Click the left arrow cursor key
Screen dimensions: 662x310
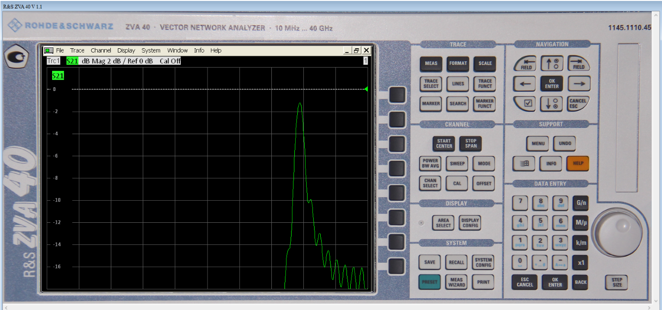point(525,84)
